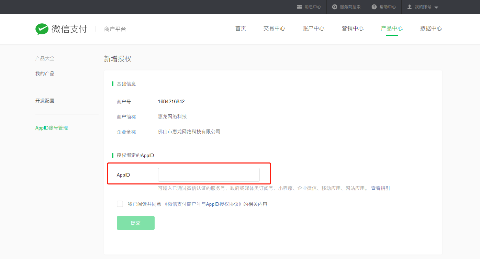The height and width of the screenshot is (259, 480).
Task: Click the 授权绑定的AppID section heading
Action: pos(135,155)
